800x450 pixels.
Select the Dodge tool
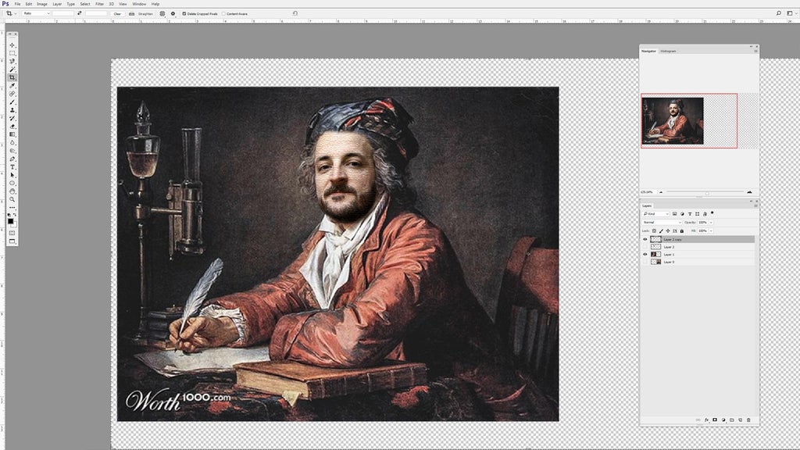(12, 151)
